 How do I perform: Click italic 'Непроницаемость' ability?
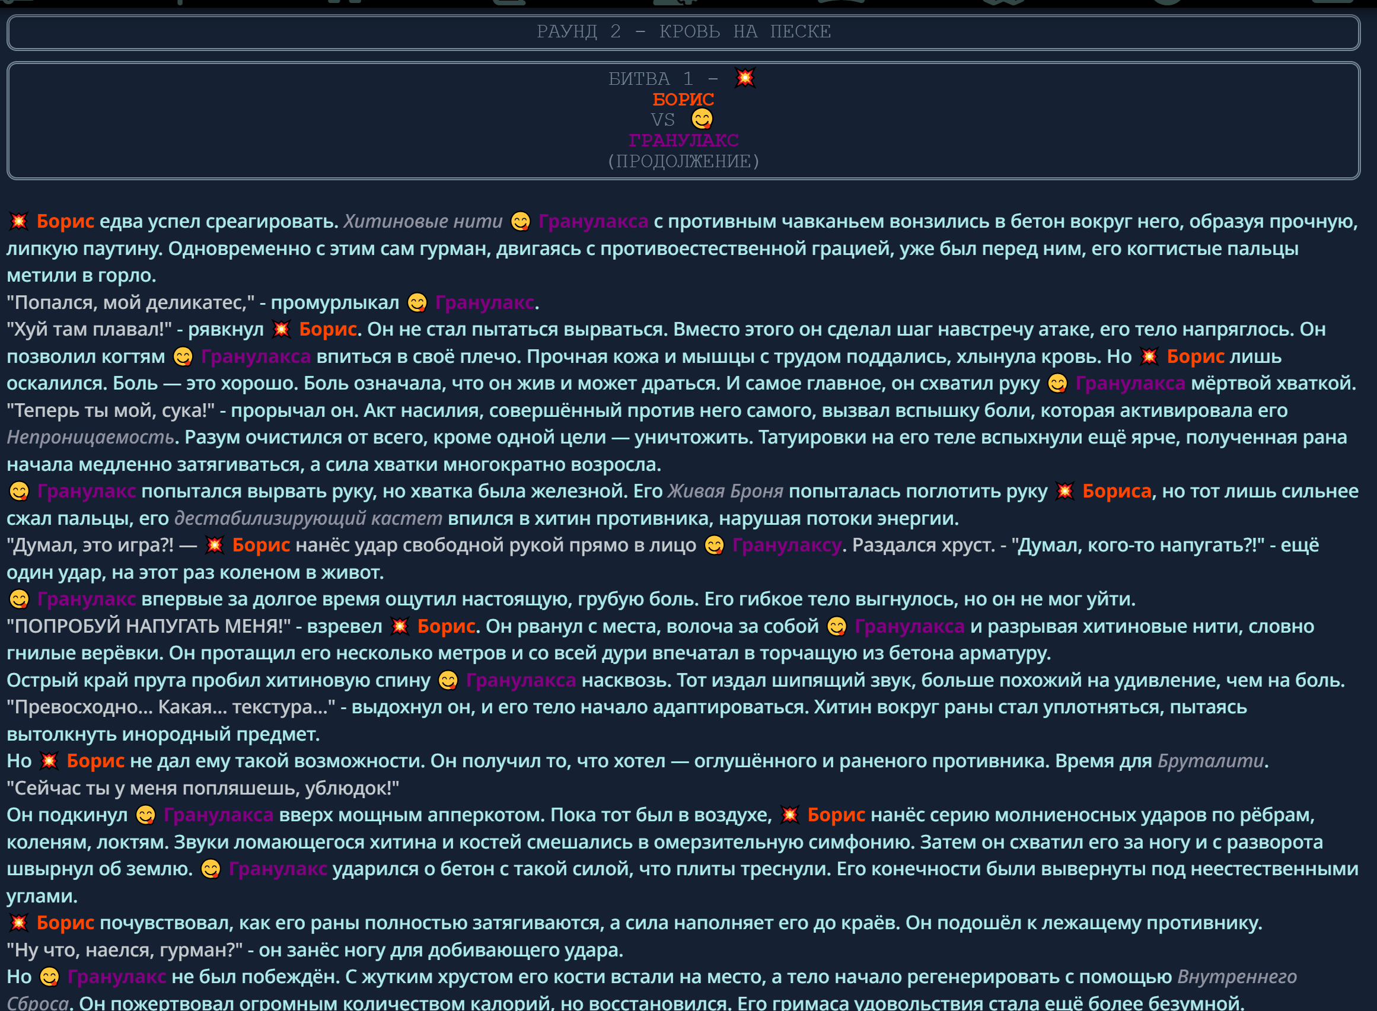pyautogui.click(x=91, y=437)
